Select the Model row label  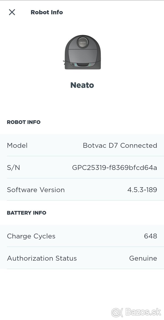[x=17, y=145]
